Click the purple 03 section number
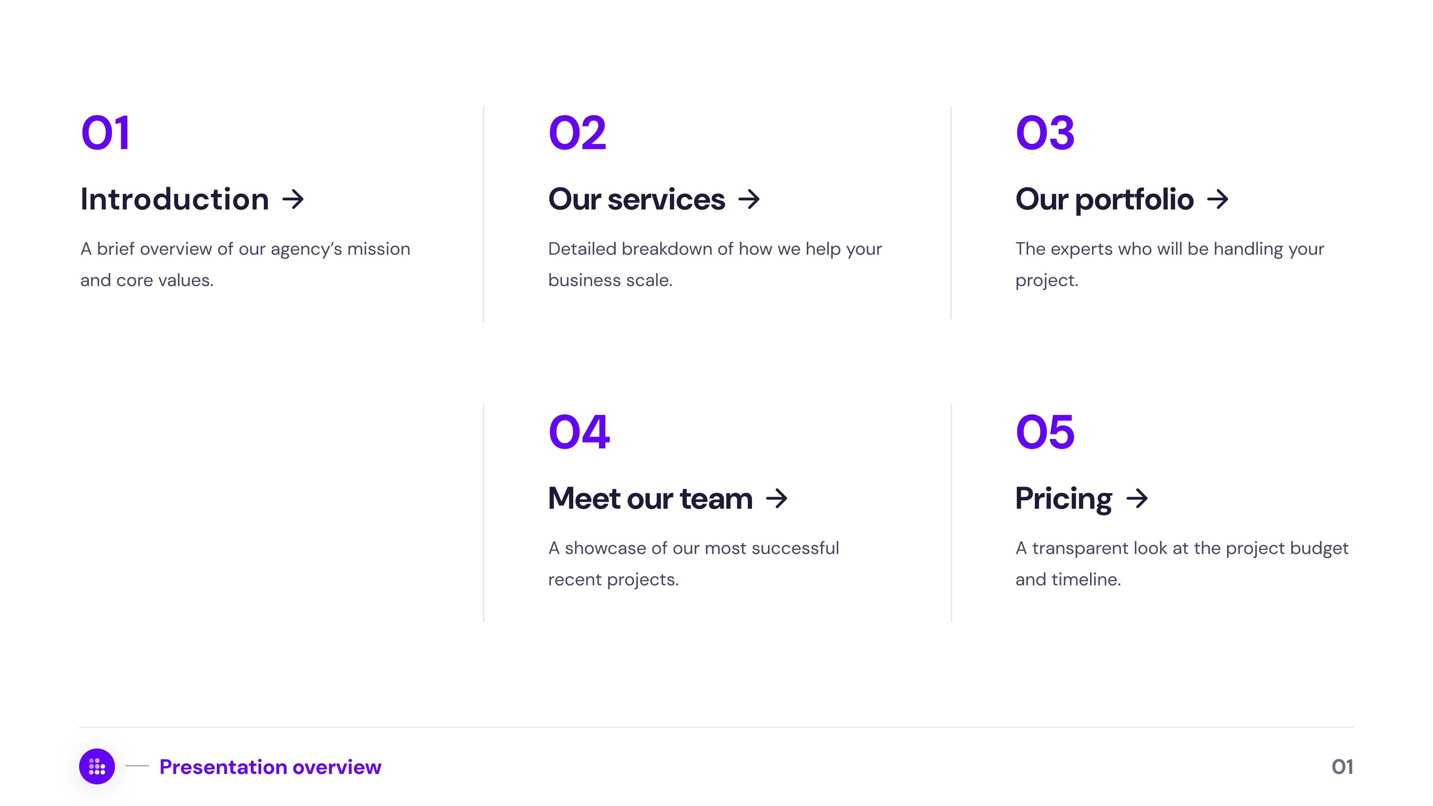Screen dimensions: 1433x806 1045,133
